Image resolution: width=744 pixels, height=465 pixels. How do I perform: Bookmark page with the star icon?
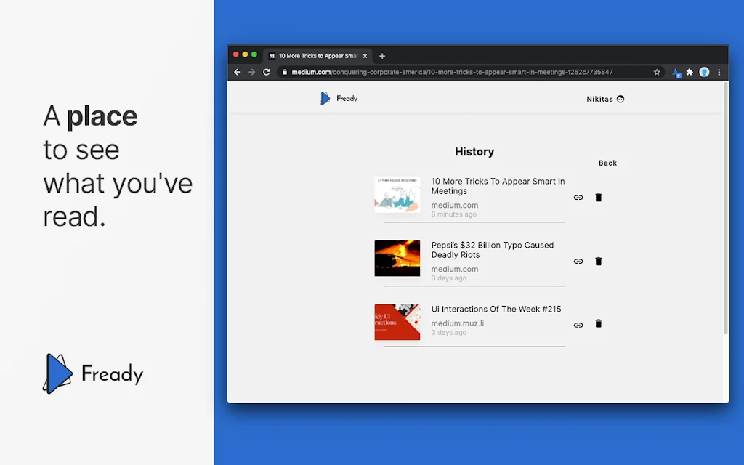[657, 73]
